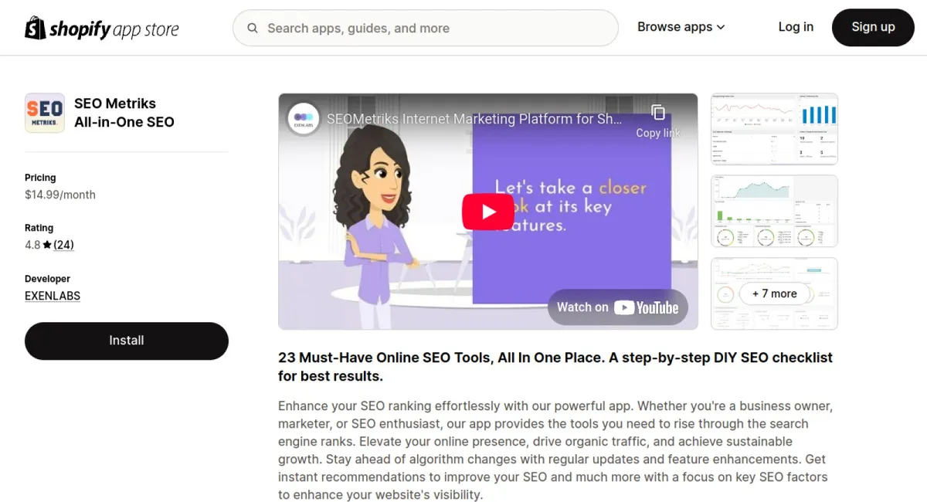Click the Browse apps chevron arrow
This screenshot has width=927, height=502.
(721, 27)
